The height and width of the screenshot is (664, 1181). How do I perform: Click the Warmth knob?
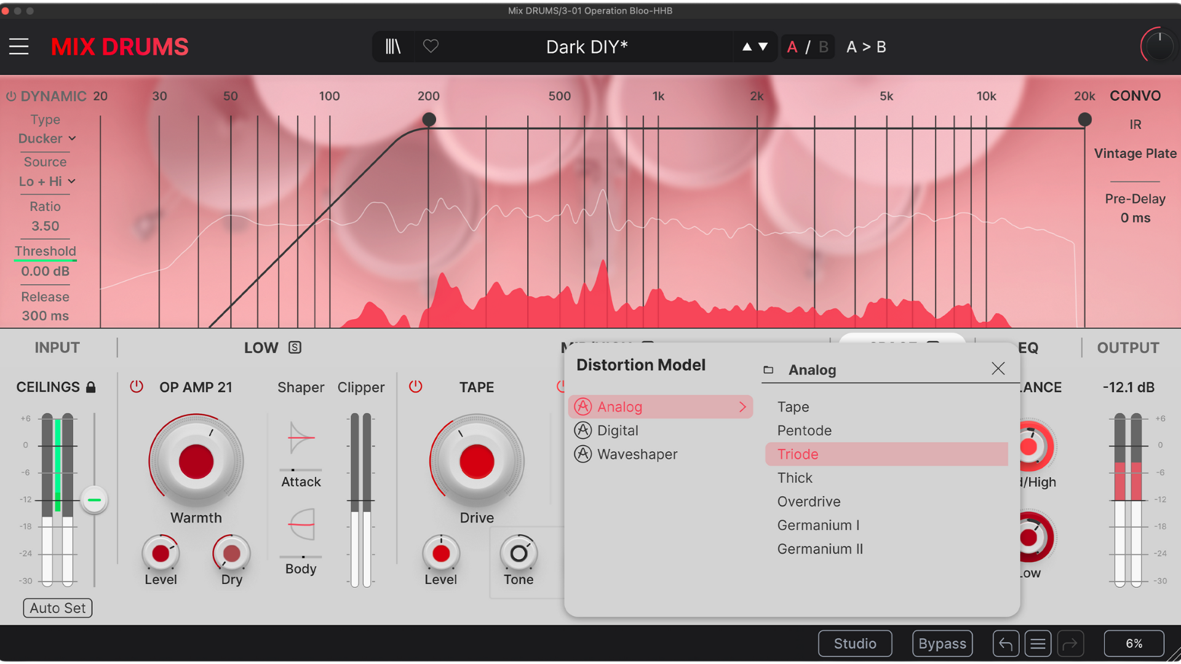coord(196,461)
